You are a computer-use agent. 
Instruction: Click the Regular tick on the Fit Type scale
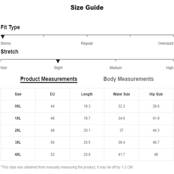click(x=87, y=36)
